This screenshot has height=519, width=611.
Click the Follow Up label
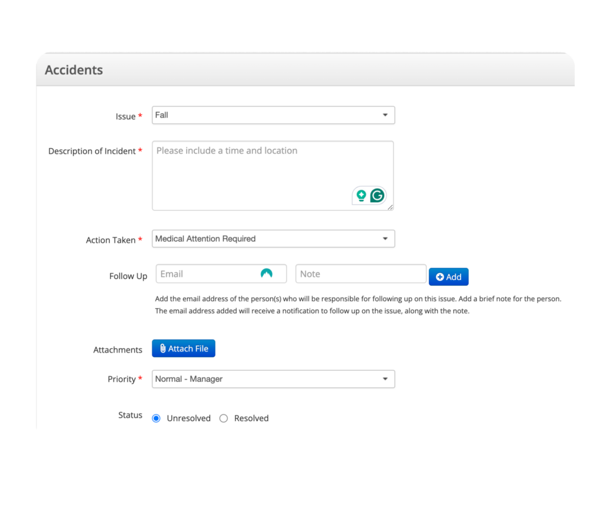point(128,276)
